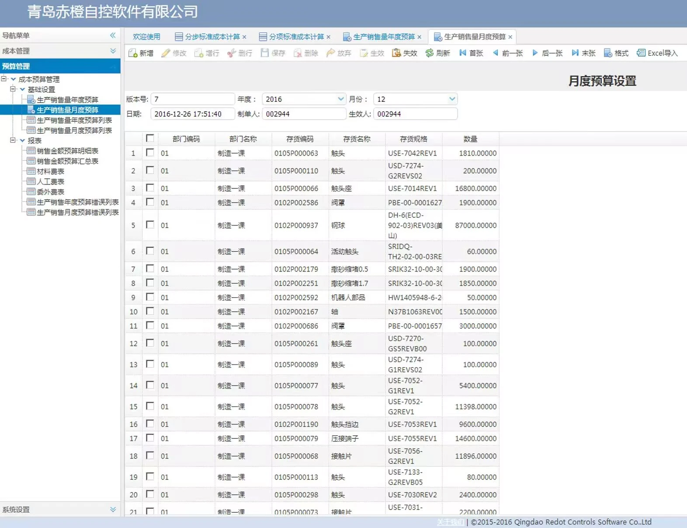Click the 删除 (delete) icon

click(x=298, y=53)
